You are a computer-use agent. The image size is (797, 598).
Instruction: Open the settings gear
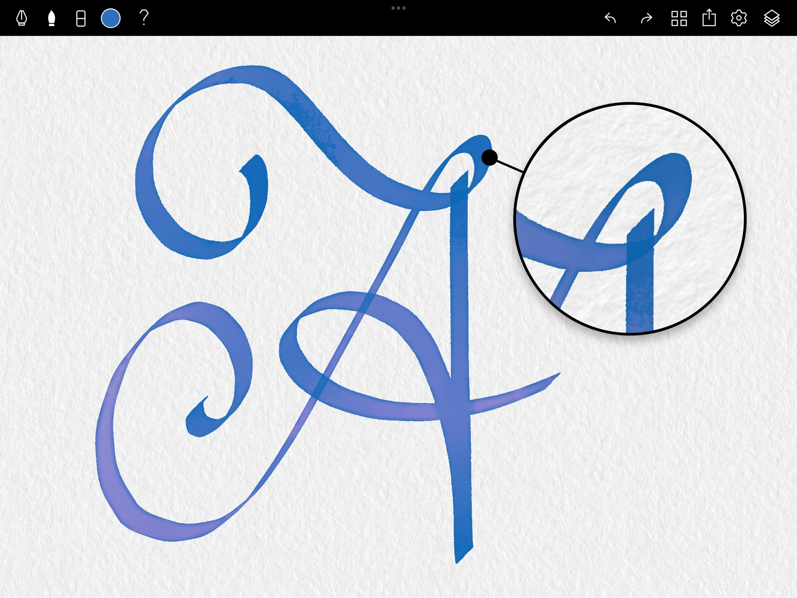[x=739, y=18]
